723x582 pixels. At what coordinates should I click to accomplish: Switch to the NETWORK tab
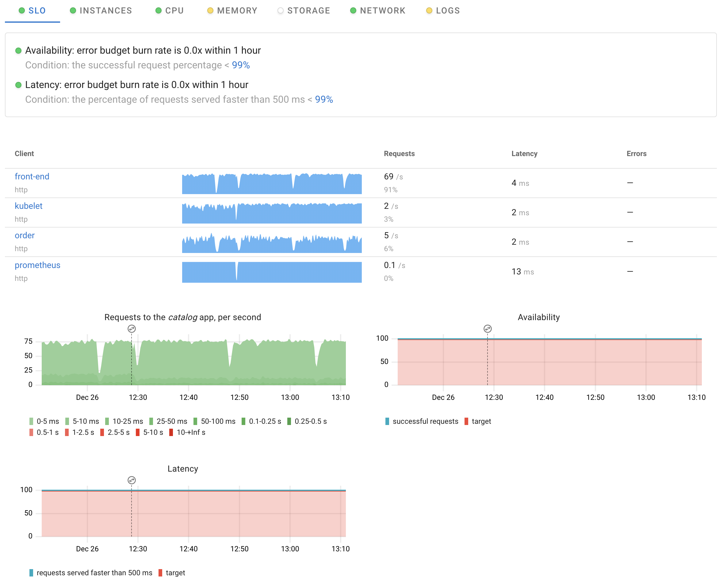point(377,11)
